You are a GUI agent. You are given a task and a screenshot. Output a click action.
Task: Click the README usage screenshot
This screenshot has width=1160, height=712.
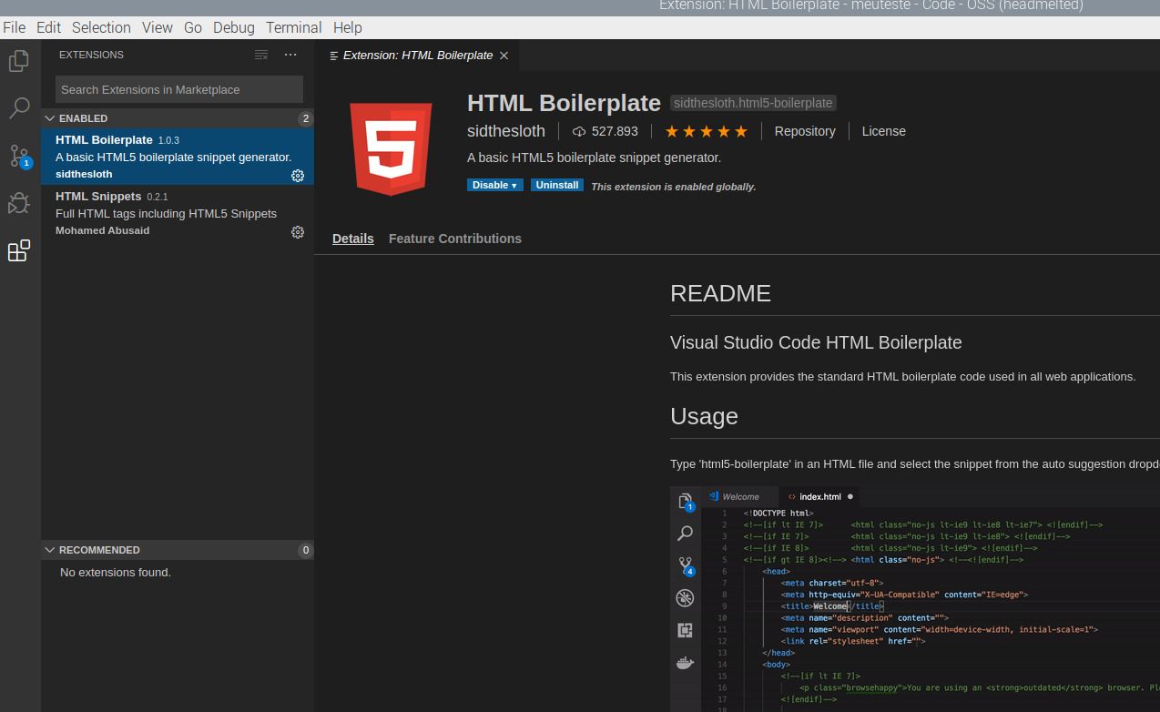[915, 599]
